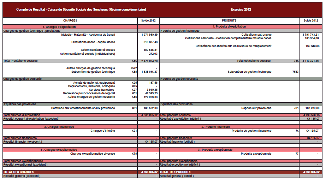This screenshot has width=326, height=179.
Task: Click the CHARGES column header
Action: point(70,21)
